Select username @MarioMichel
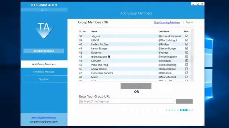 pyautogui.click(x=167, y=77)
